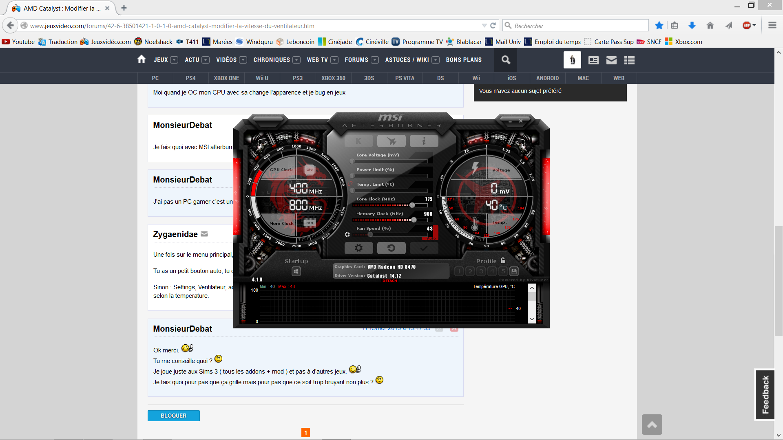
Task: Expand ASTUCES / WIKI dropdown arrow
Action: pos(436,60)
